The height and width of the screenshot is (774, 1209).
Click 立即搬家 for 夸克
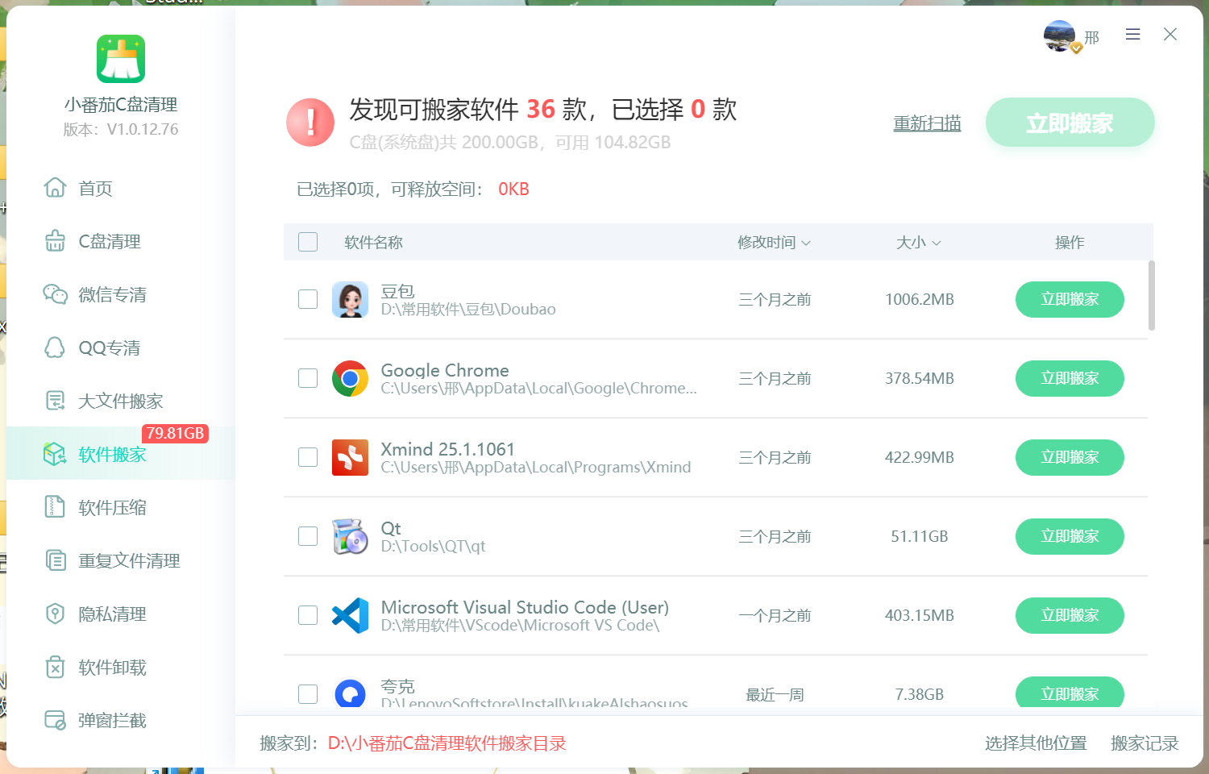click(1070, 693)
